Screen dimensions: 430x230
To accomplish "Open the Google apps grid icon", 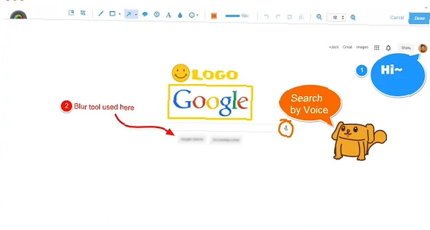I will point(377,48).
